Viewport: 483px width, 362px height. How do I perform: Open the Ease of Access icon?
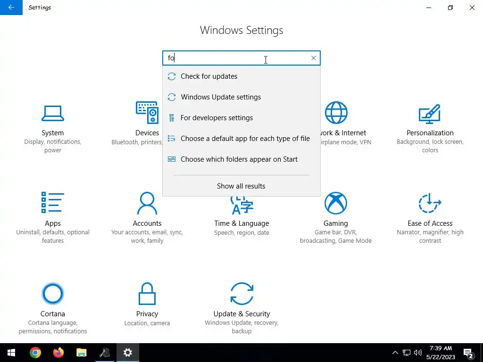(430, 203)
